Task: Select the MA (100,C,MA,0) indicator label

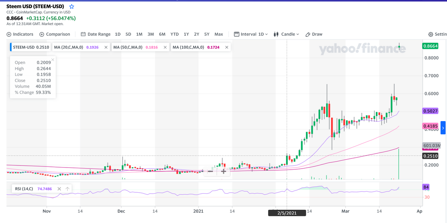Action: pyautogui.click(x=189, y=47)
